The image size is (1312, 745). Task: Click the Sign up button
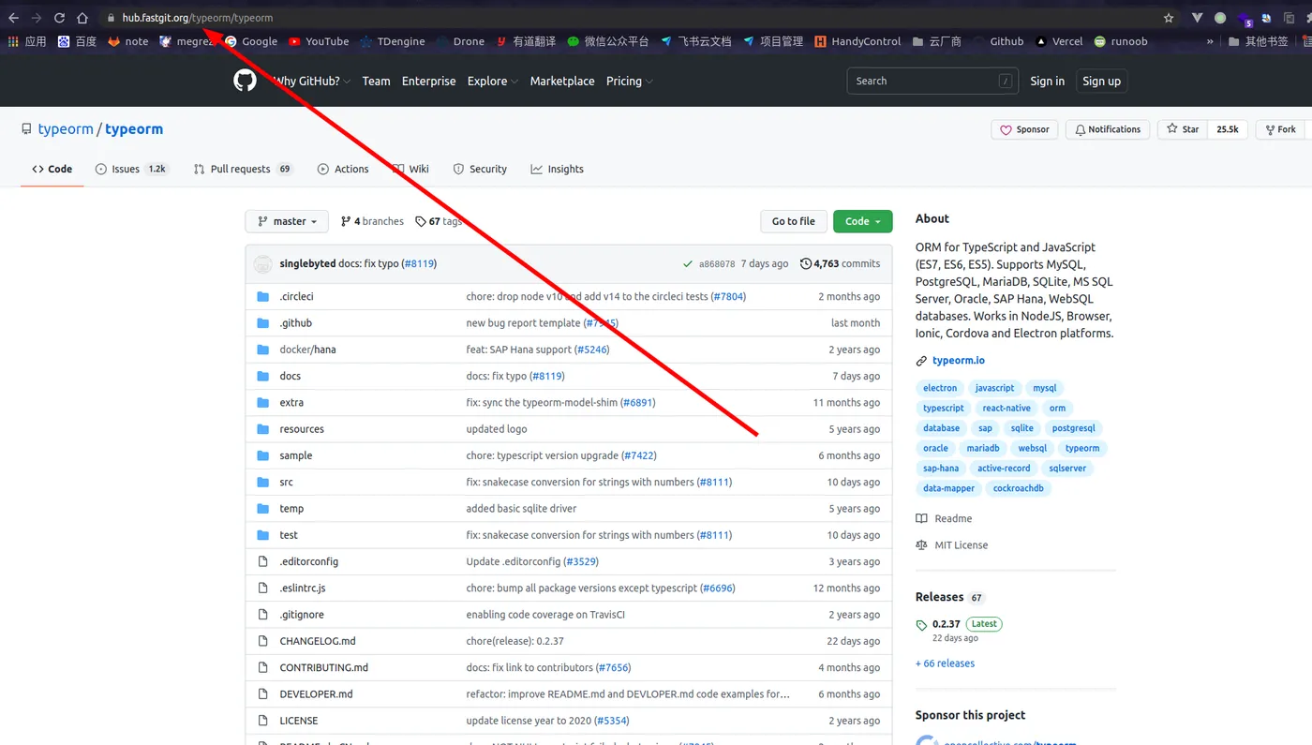(x=1101, y=82)
